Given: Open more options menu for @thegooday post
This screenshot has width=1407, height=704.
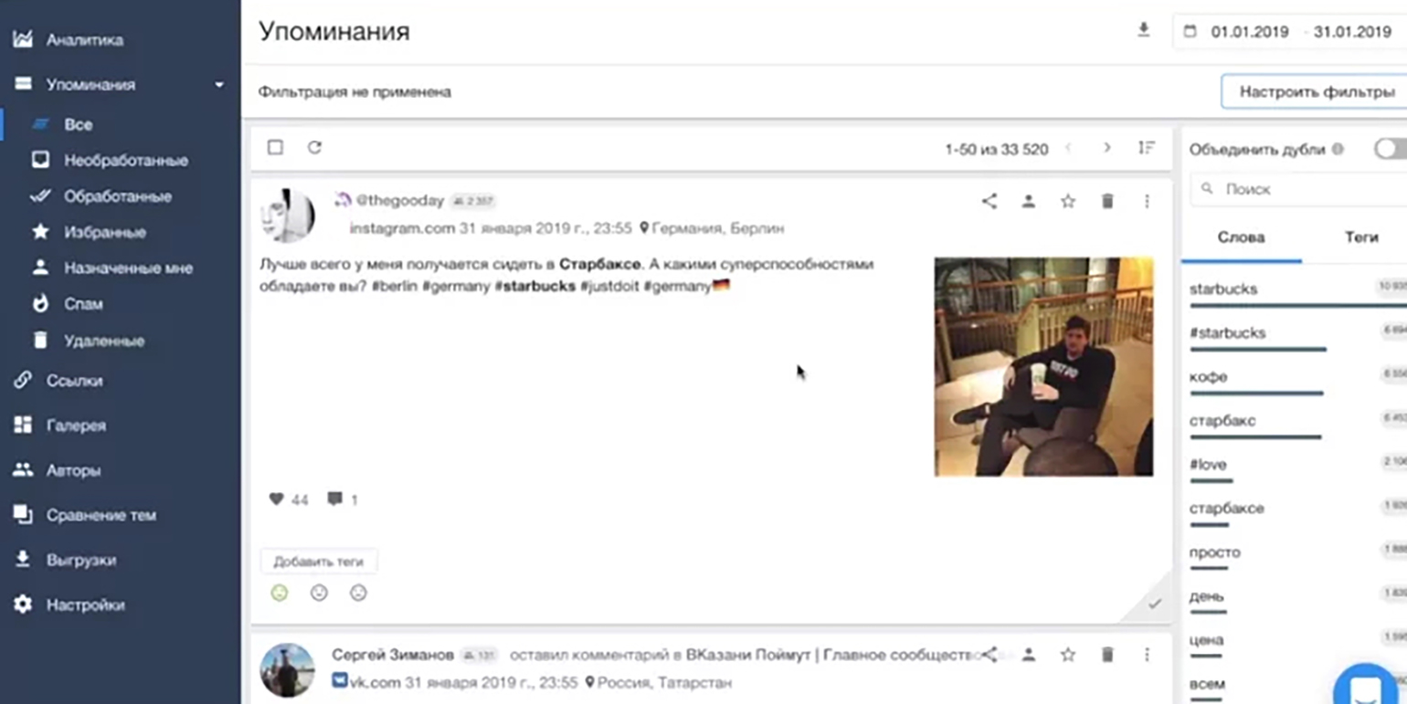Looking at the screenshot, I should [x=1147, y=201].
